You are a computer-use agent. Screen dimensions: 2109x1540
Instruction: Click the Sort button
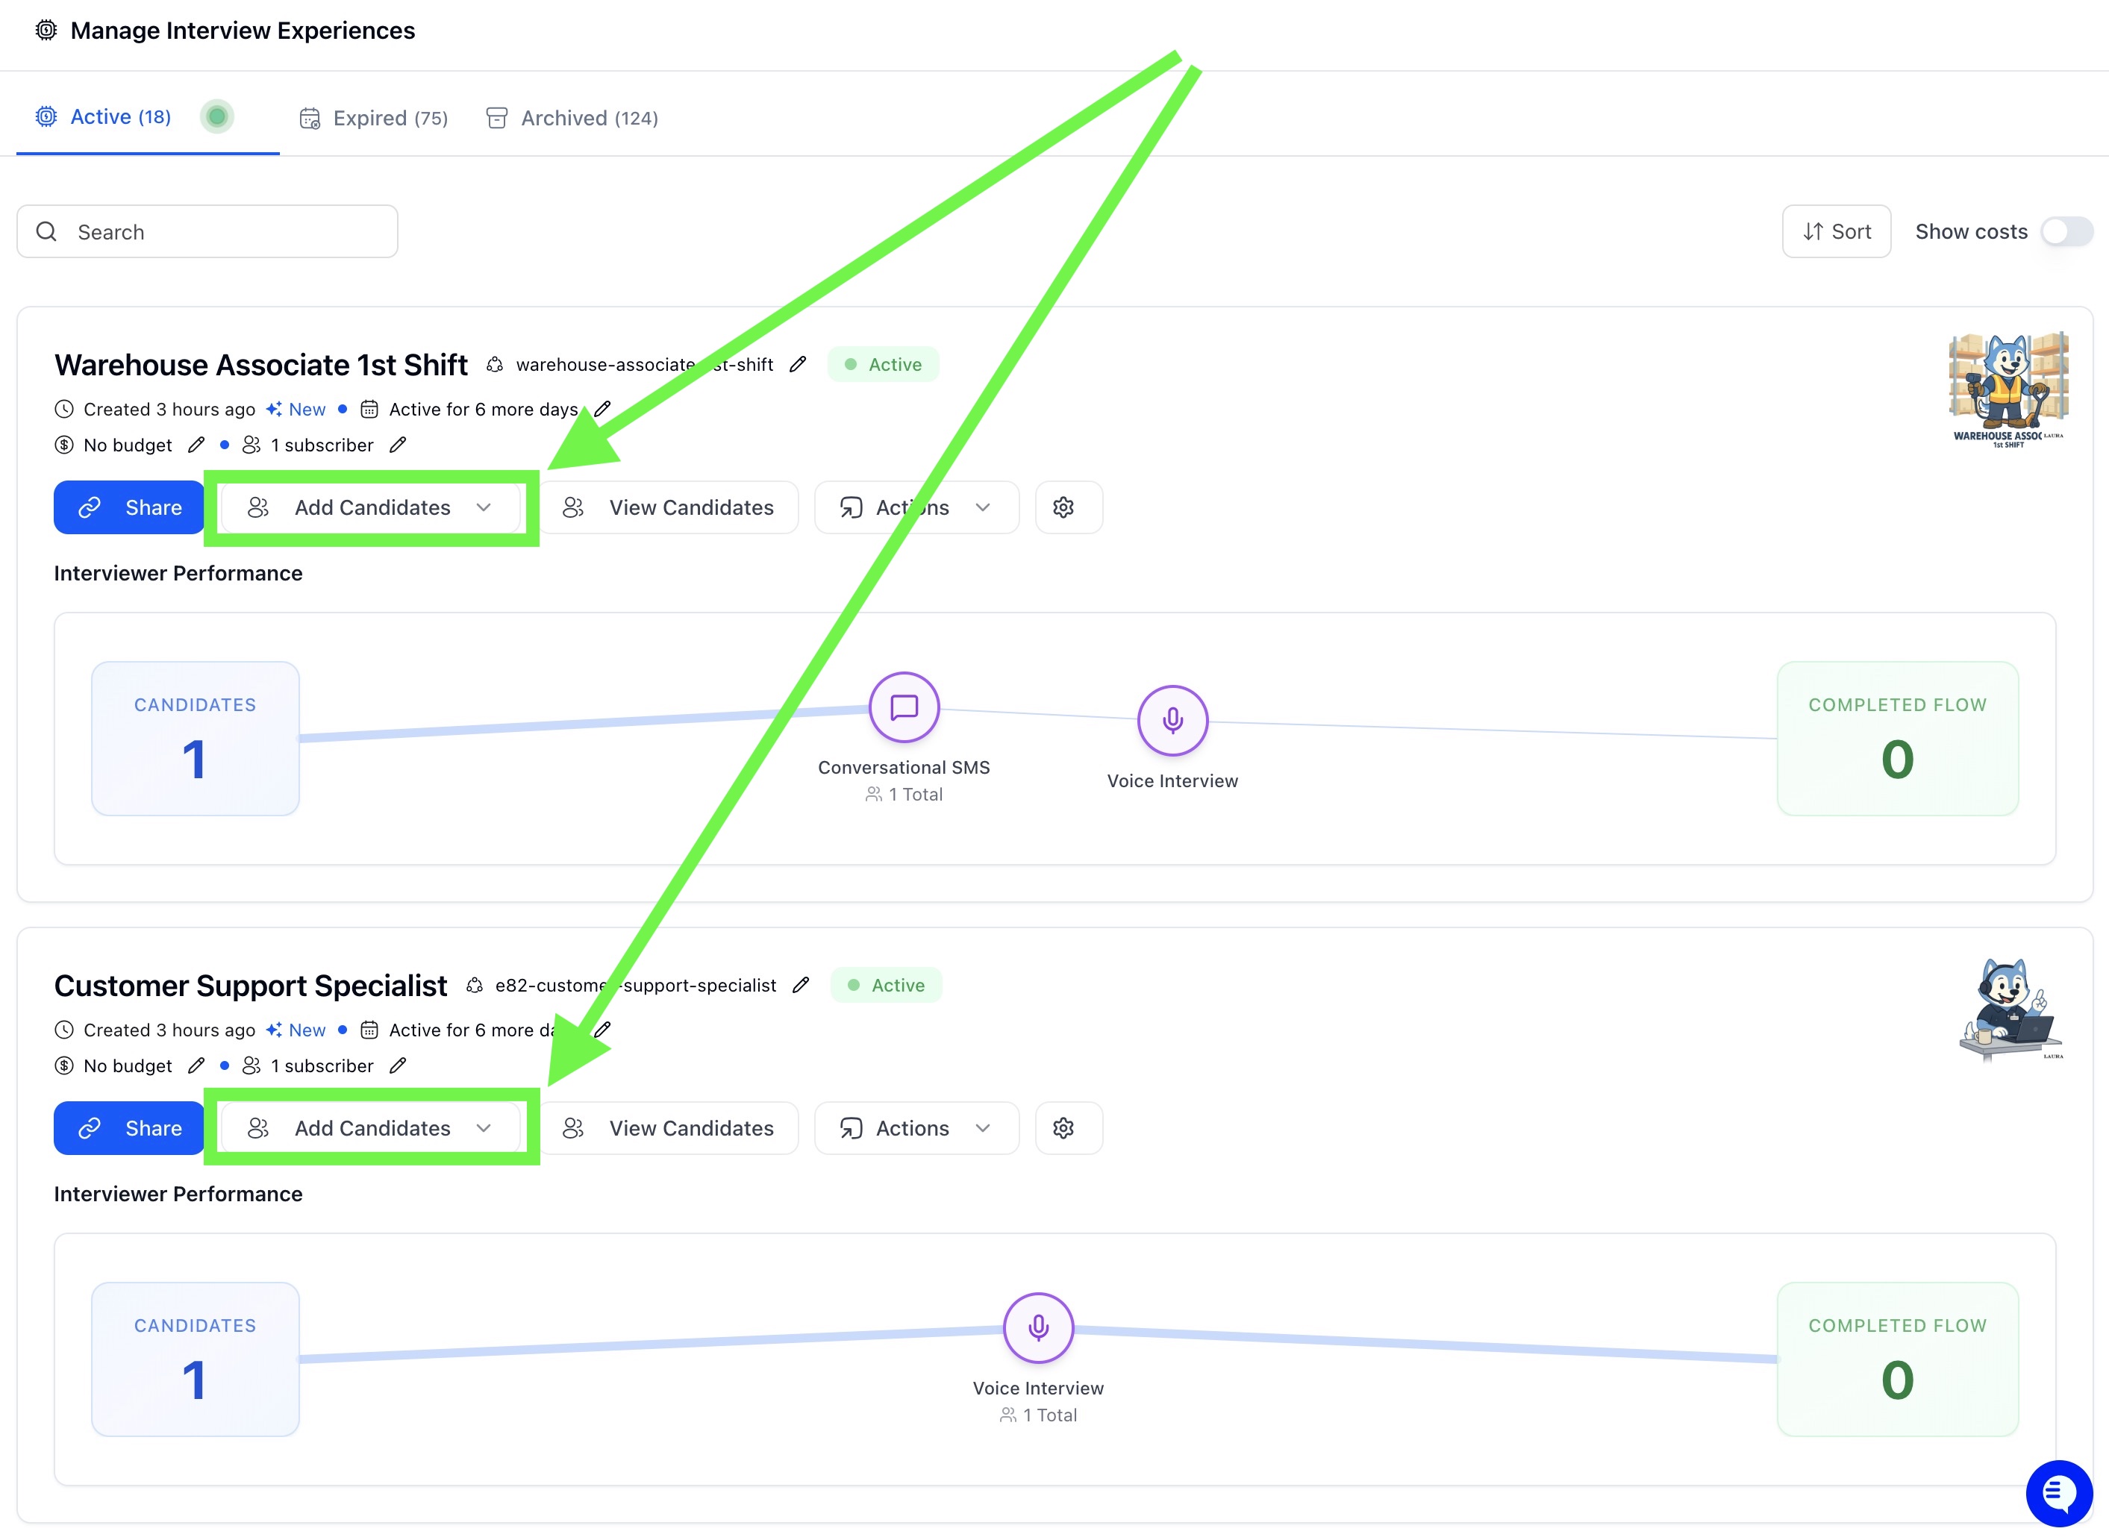(1836, 231)
